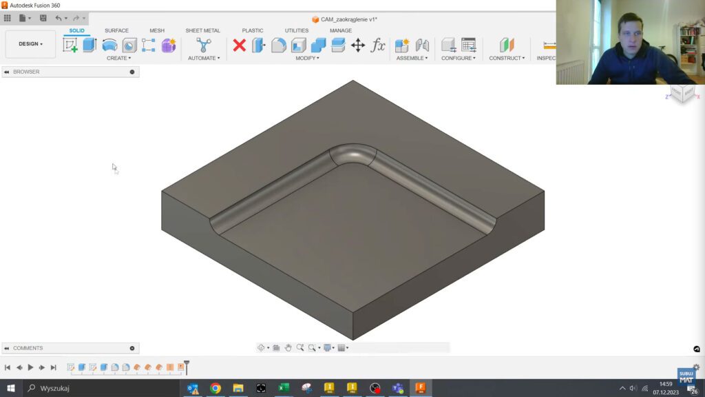Expand the Create dropdown menu
This screenshot has height=397, width=705.
click(x=118, y=59)
